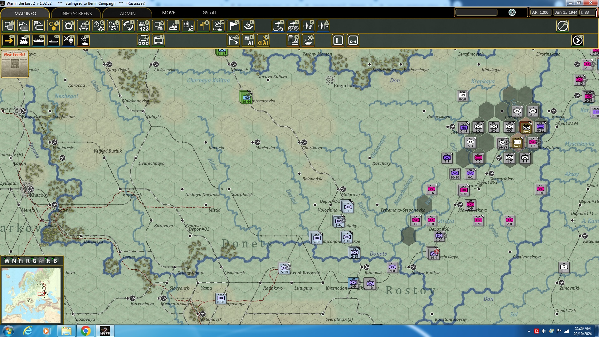Click the add map layer icon
The width and height of the screenshot is (599, 337).
click(x=23, y=26)
